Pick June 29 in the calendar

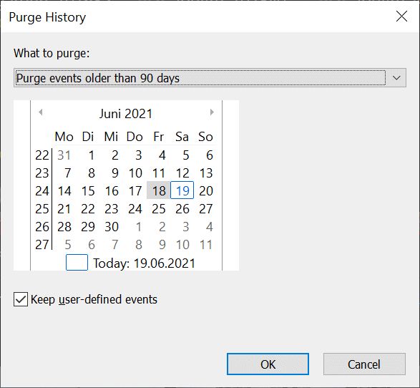[88, 227]
